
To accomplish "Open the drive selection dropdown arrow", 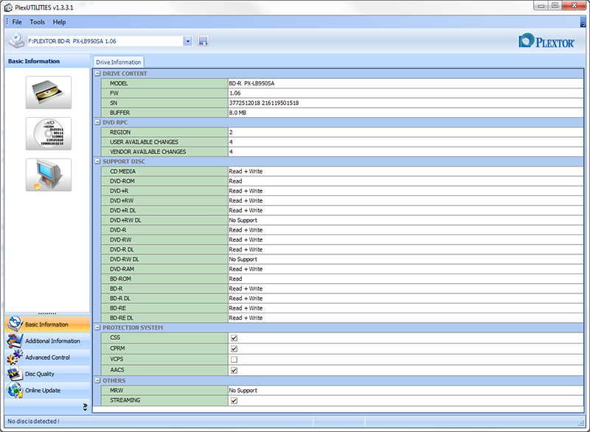I will point(188,41).
